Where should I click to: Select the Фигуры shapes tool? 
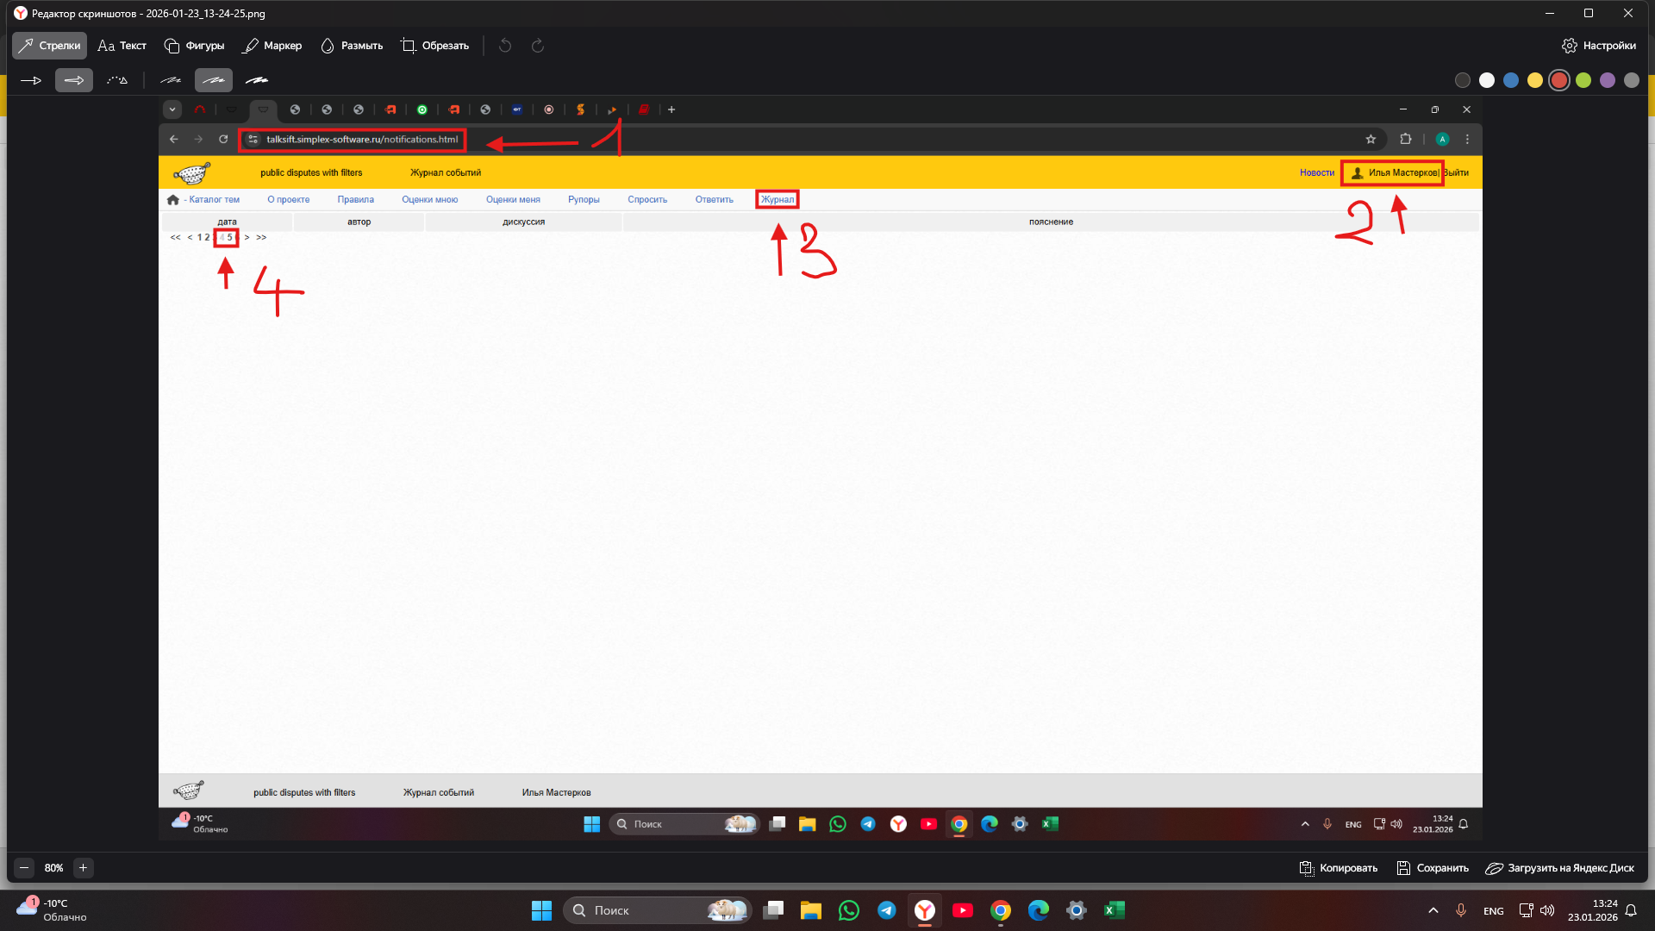194,46
